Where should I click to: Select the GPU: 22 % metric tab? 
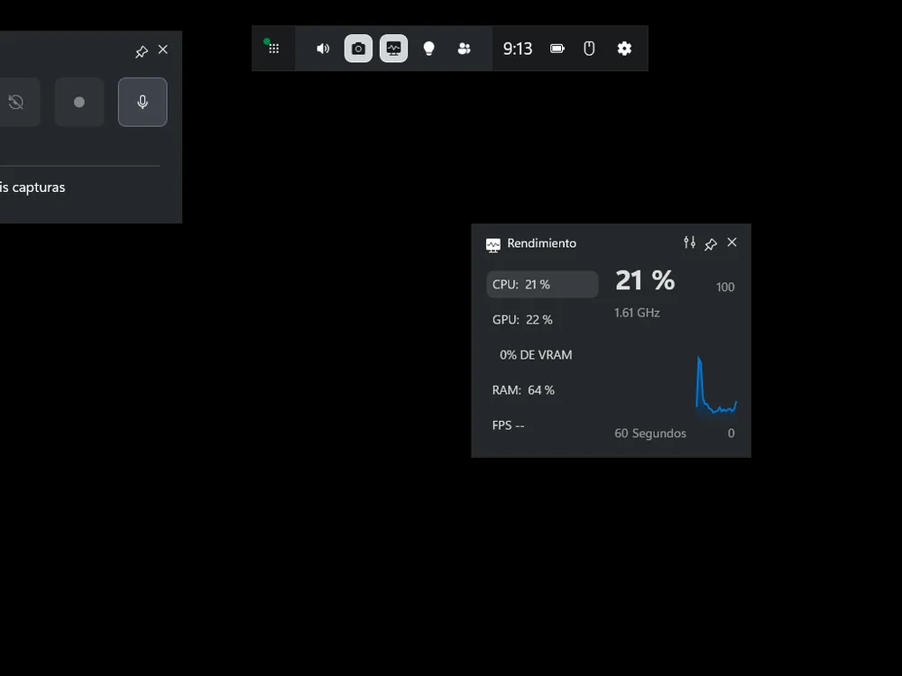pyautogui.click(x=542, y=320)
